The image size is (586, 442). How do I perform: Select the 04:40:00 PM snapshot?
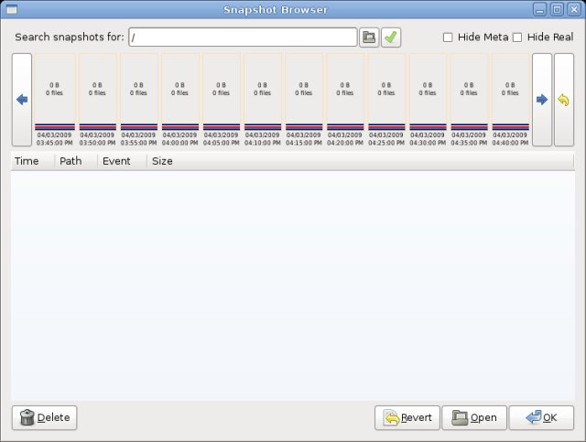click(x=511, y=100)
